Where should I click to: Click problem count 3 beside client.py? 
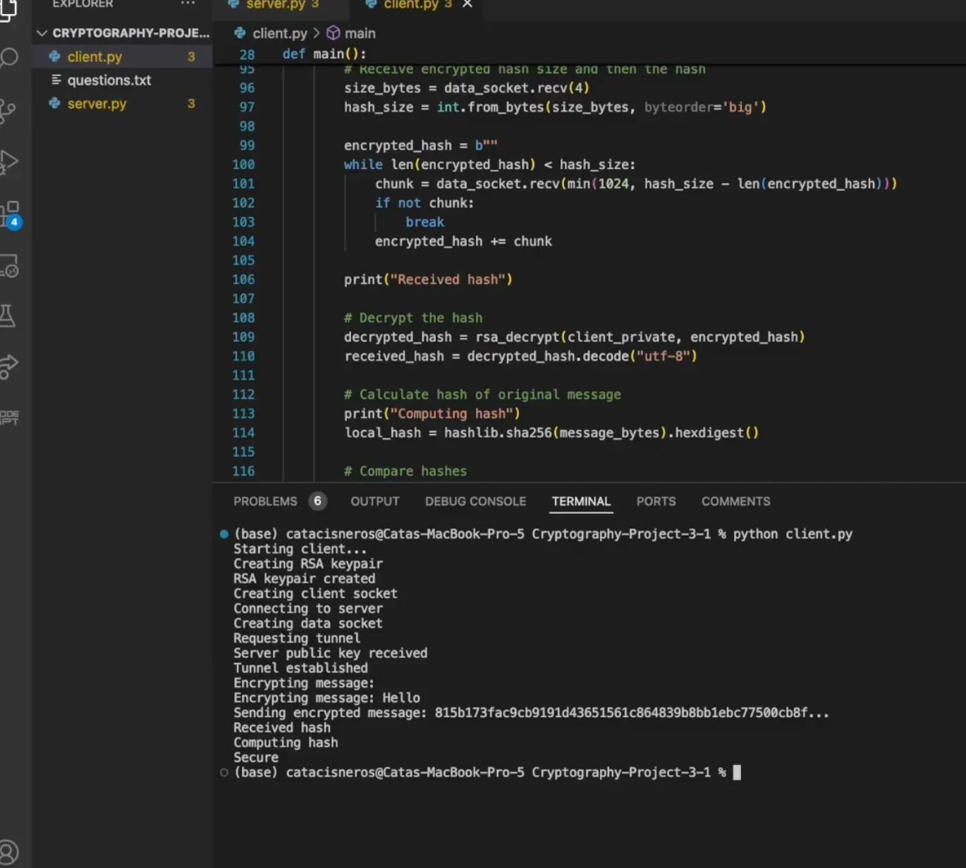(x=191, y=56)
